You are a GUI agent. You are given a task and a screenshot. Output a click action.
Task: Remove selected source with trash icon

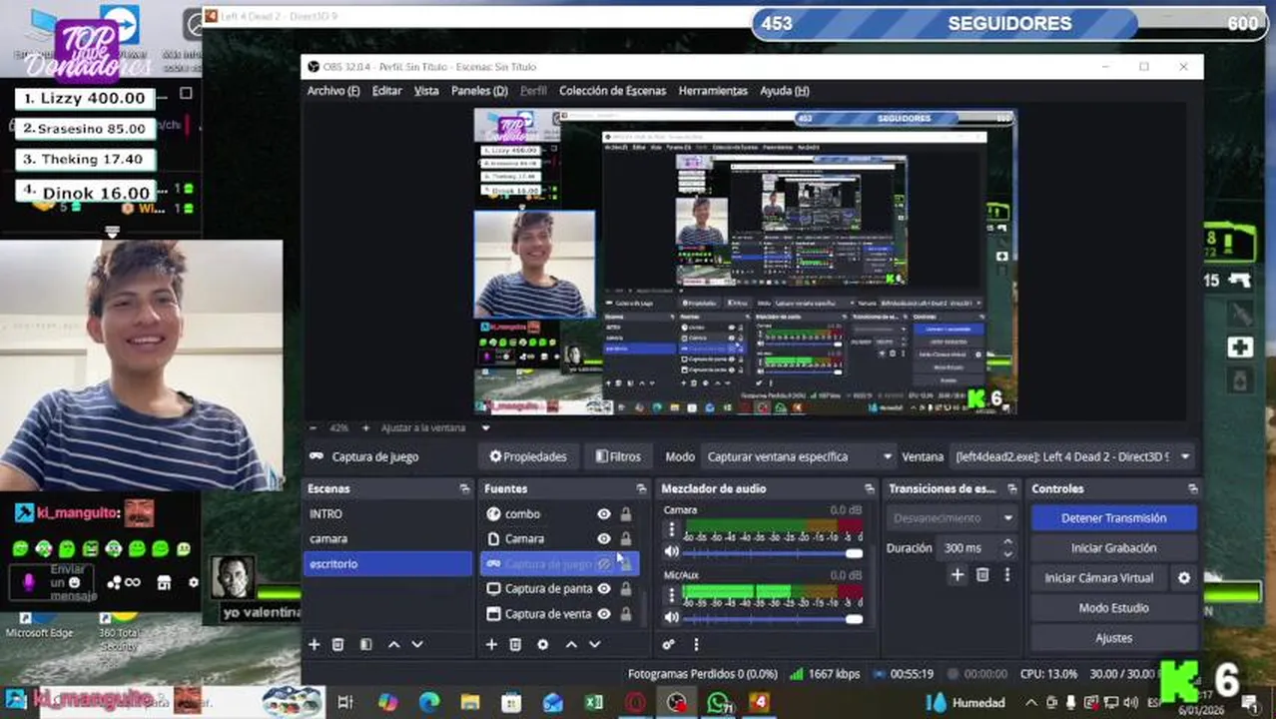[515, 645]
